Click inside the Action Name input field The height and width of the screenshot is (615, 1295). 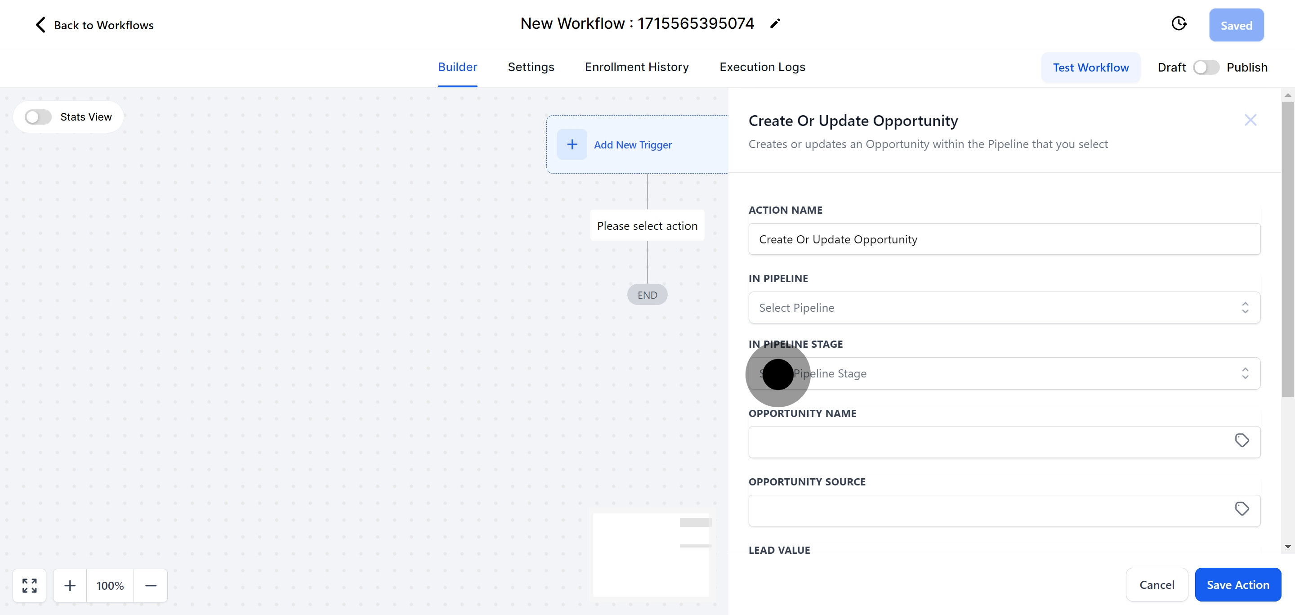pyautogui.click(x=1004, y=239)
